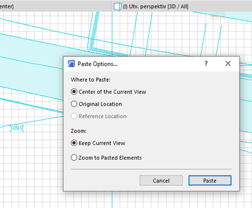Screen dimensions: 252x208
Task: Enable Keep Current View zoom option
Action: [x=98, y=143]
